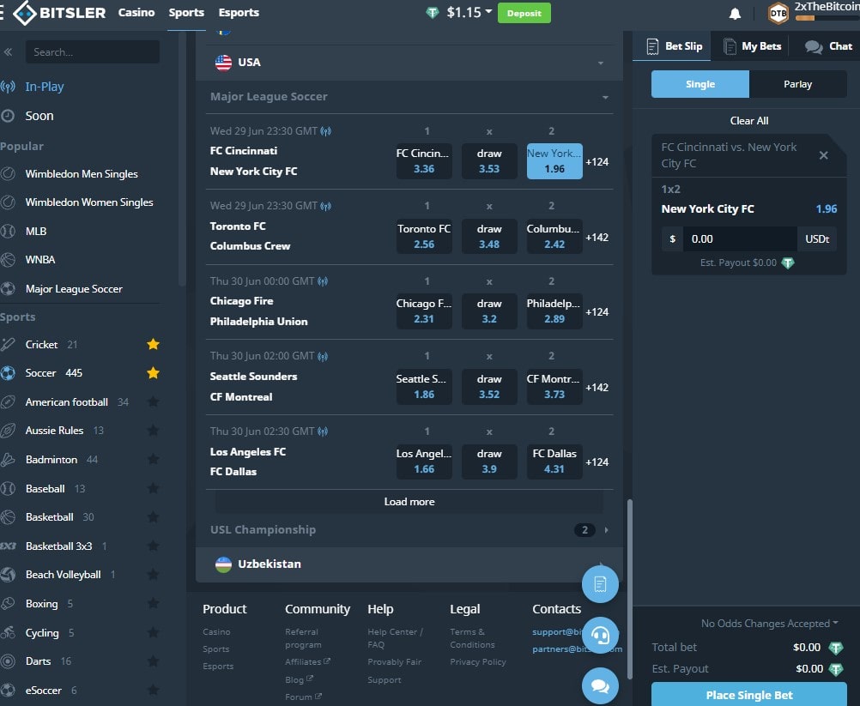Click user level progress bar
Image resolution: width=860 pixels, height=706 pixels.
click(x=827, y=18)
